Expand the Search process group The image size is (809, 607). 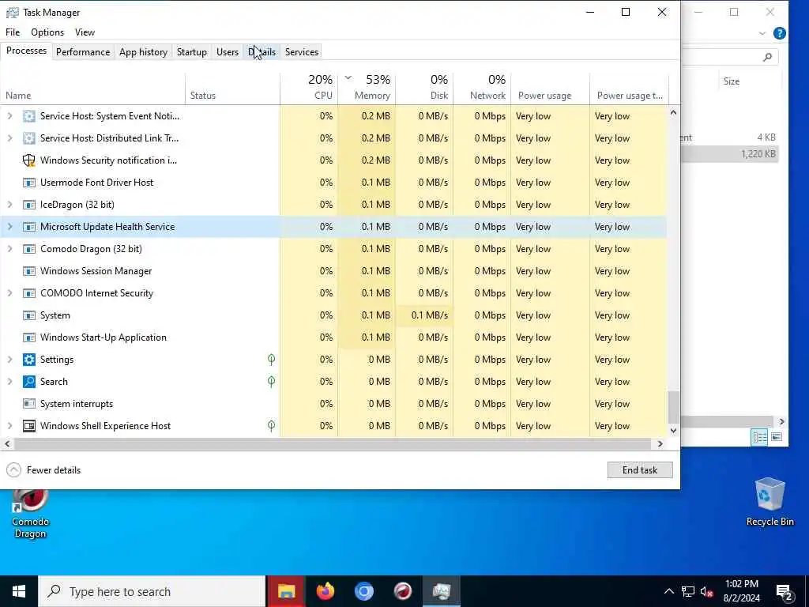coord(9,382)
